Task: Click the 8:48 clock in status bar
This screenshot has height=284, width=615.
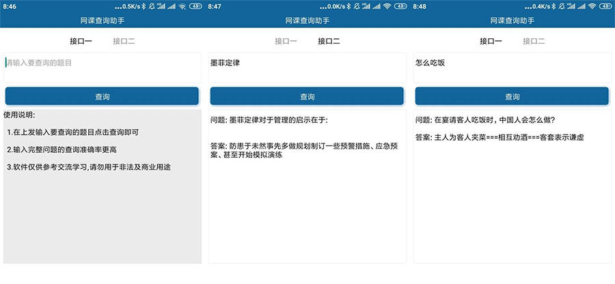Action: tap(420, 6)
